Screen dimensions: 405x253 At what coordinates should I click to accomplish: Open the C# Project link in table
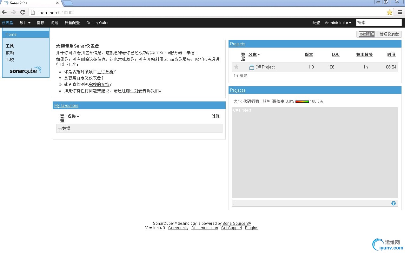pos(265,67)
